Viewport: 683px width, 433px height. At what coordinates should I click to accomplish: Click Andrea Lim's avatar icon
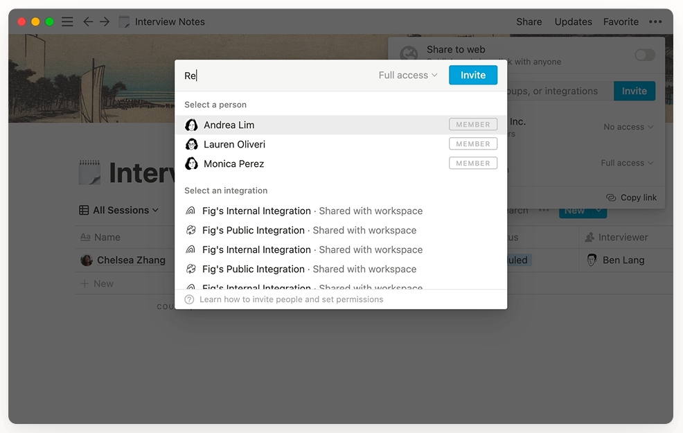tap(191, 125)
